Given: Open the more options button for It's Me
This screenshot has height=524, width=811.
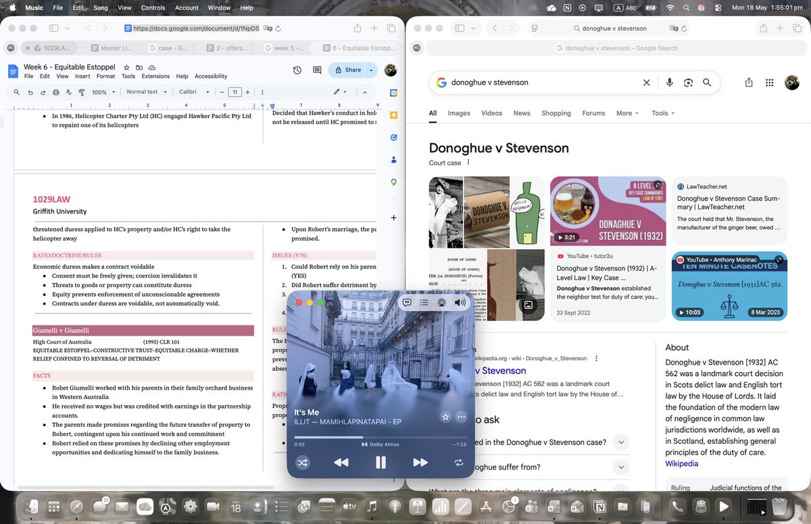Looking at the screenshot, I should click(x=462, y=417).
